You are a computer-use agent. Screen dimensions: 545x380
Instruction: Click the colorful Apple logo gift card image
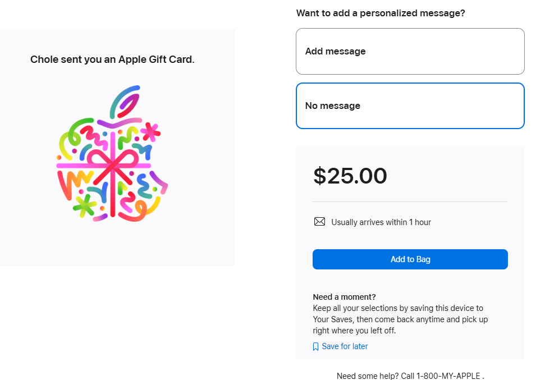112,153
